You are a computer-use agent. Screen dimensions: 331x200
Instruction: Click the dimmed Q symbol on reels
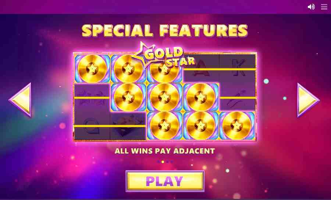point(91,126)
